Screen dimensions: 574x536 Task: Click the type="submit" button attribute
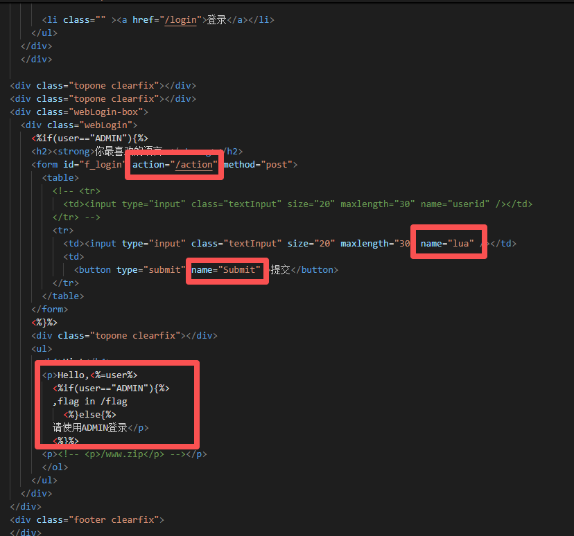151,270
